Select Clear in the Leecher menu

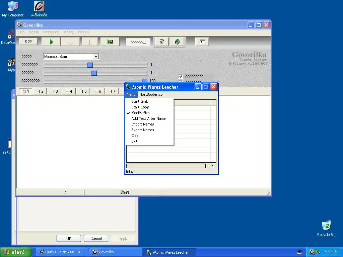coord(149,136)
